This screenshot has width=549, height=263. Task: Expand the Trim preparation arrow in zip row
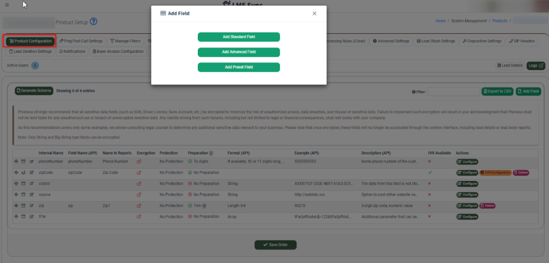[207, 206]
